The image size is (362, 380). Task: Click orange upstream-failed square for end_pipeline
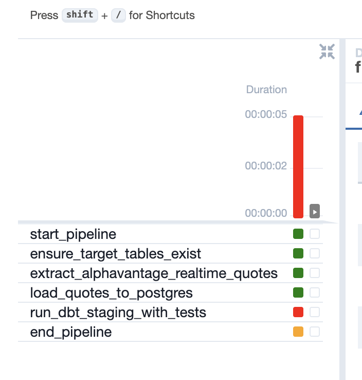(298, 332)
